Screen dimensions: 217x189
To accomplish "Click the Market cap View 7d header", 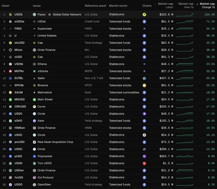I will pyautogui.click(x=186, y=5).
